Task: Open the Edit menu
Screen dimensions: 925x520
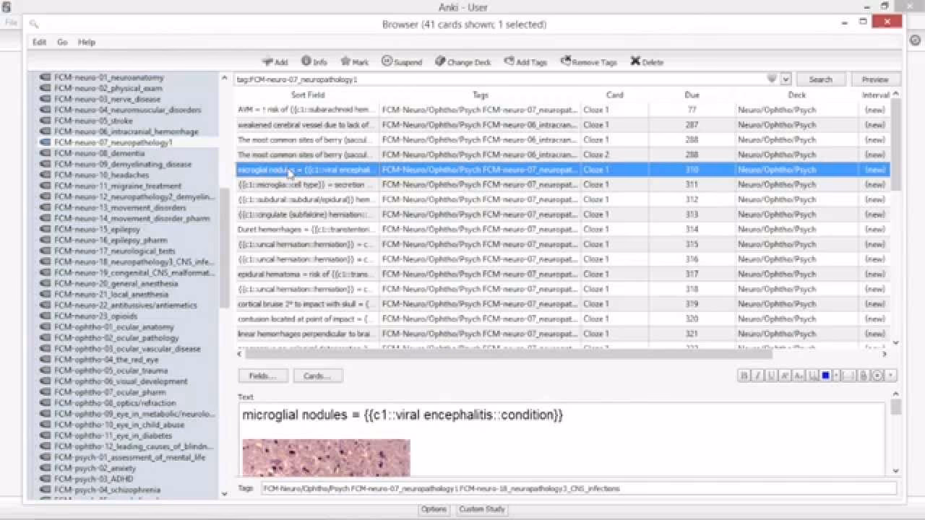Action: tap(39, 42)
